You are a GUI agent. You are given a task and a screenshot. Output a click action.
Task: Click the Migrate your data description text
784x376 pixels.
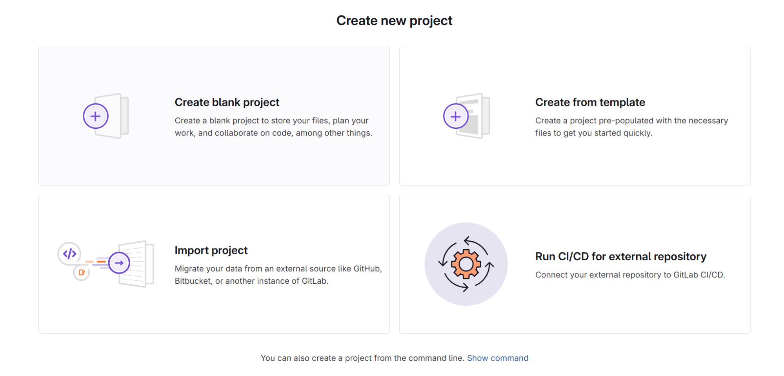[x=278, y=275]
